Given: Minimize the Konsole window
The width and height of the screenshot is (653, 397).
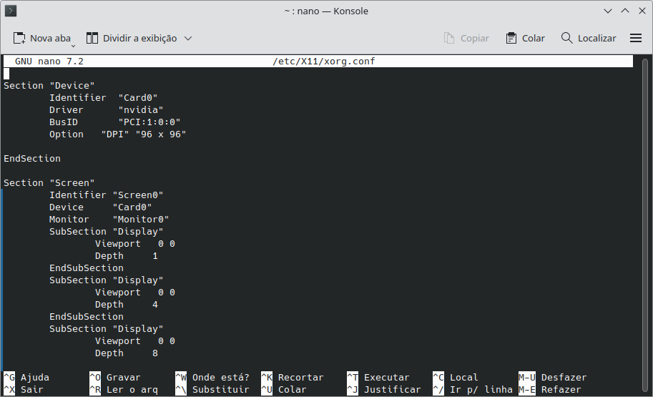Looking at the screenshot, I should point(608,11).
